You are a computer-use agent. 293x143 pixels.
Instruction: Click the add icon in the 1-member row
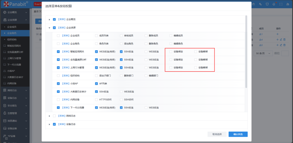click(x=278, y=34)
